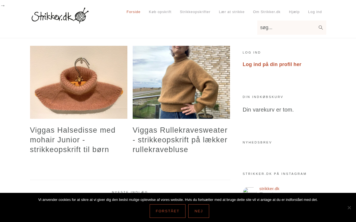356x222 pixels.
Task: Open Strikkeopskrifter in navigation
Action: 195,12
